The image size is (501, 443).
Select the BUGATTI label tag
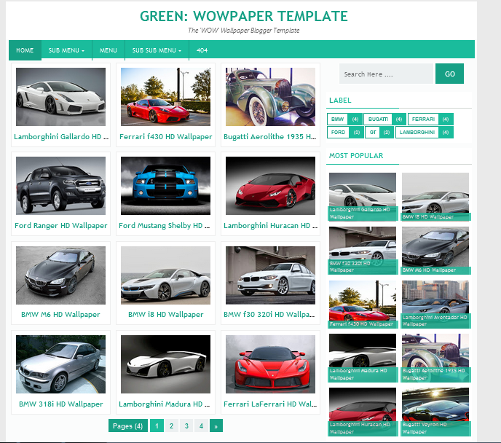[384, 119]
